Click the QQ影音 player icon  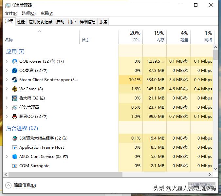click(x=15, y=71)
